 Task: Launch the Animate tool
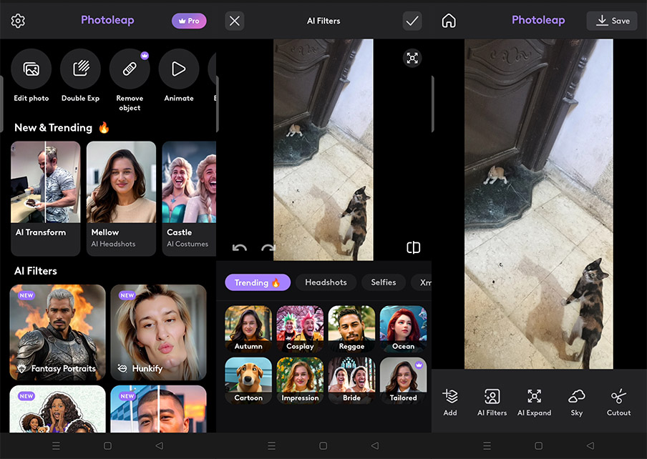pos(178,69)
